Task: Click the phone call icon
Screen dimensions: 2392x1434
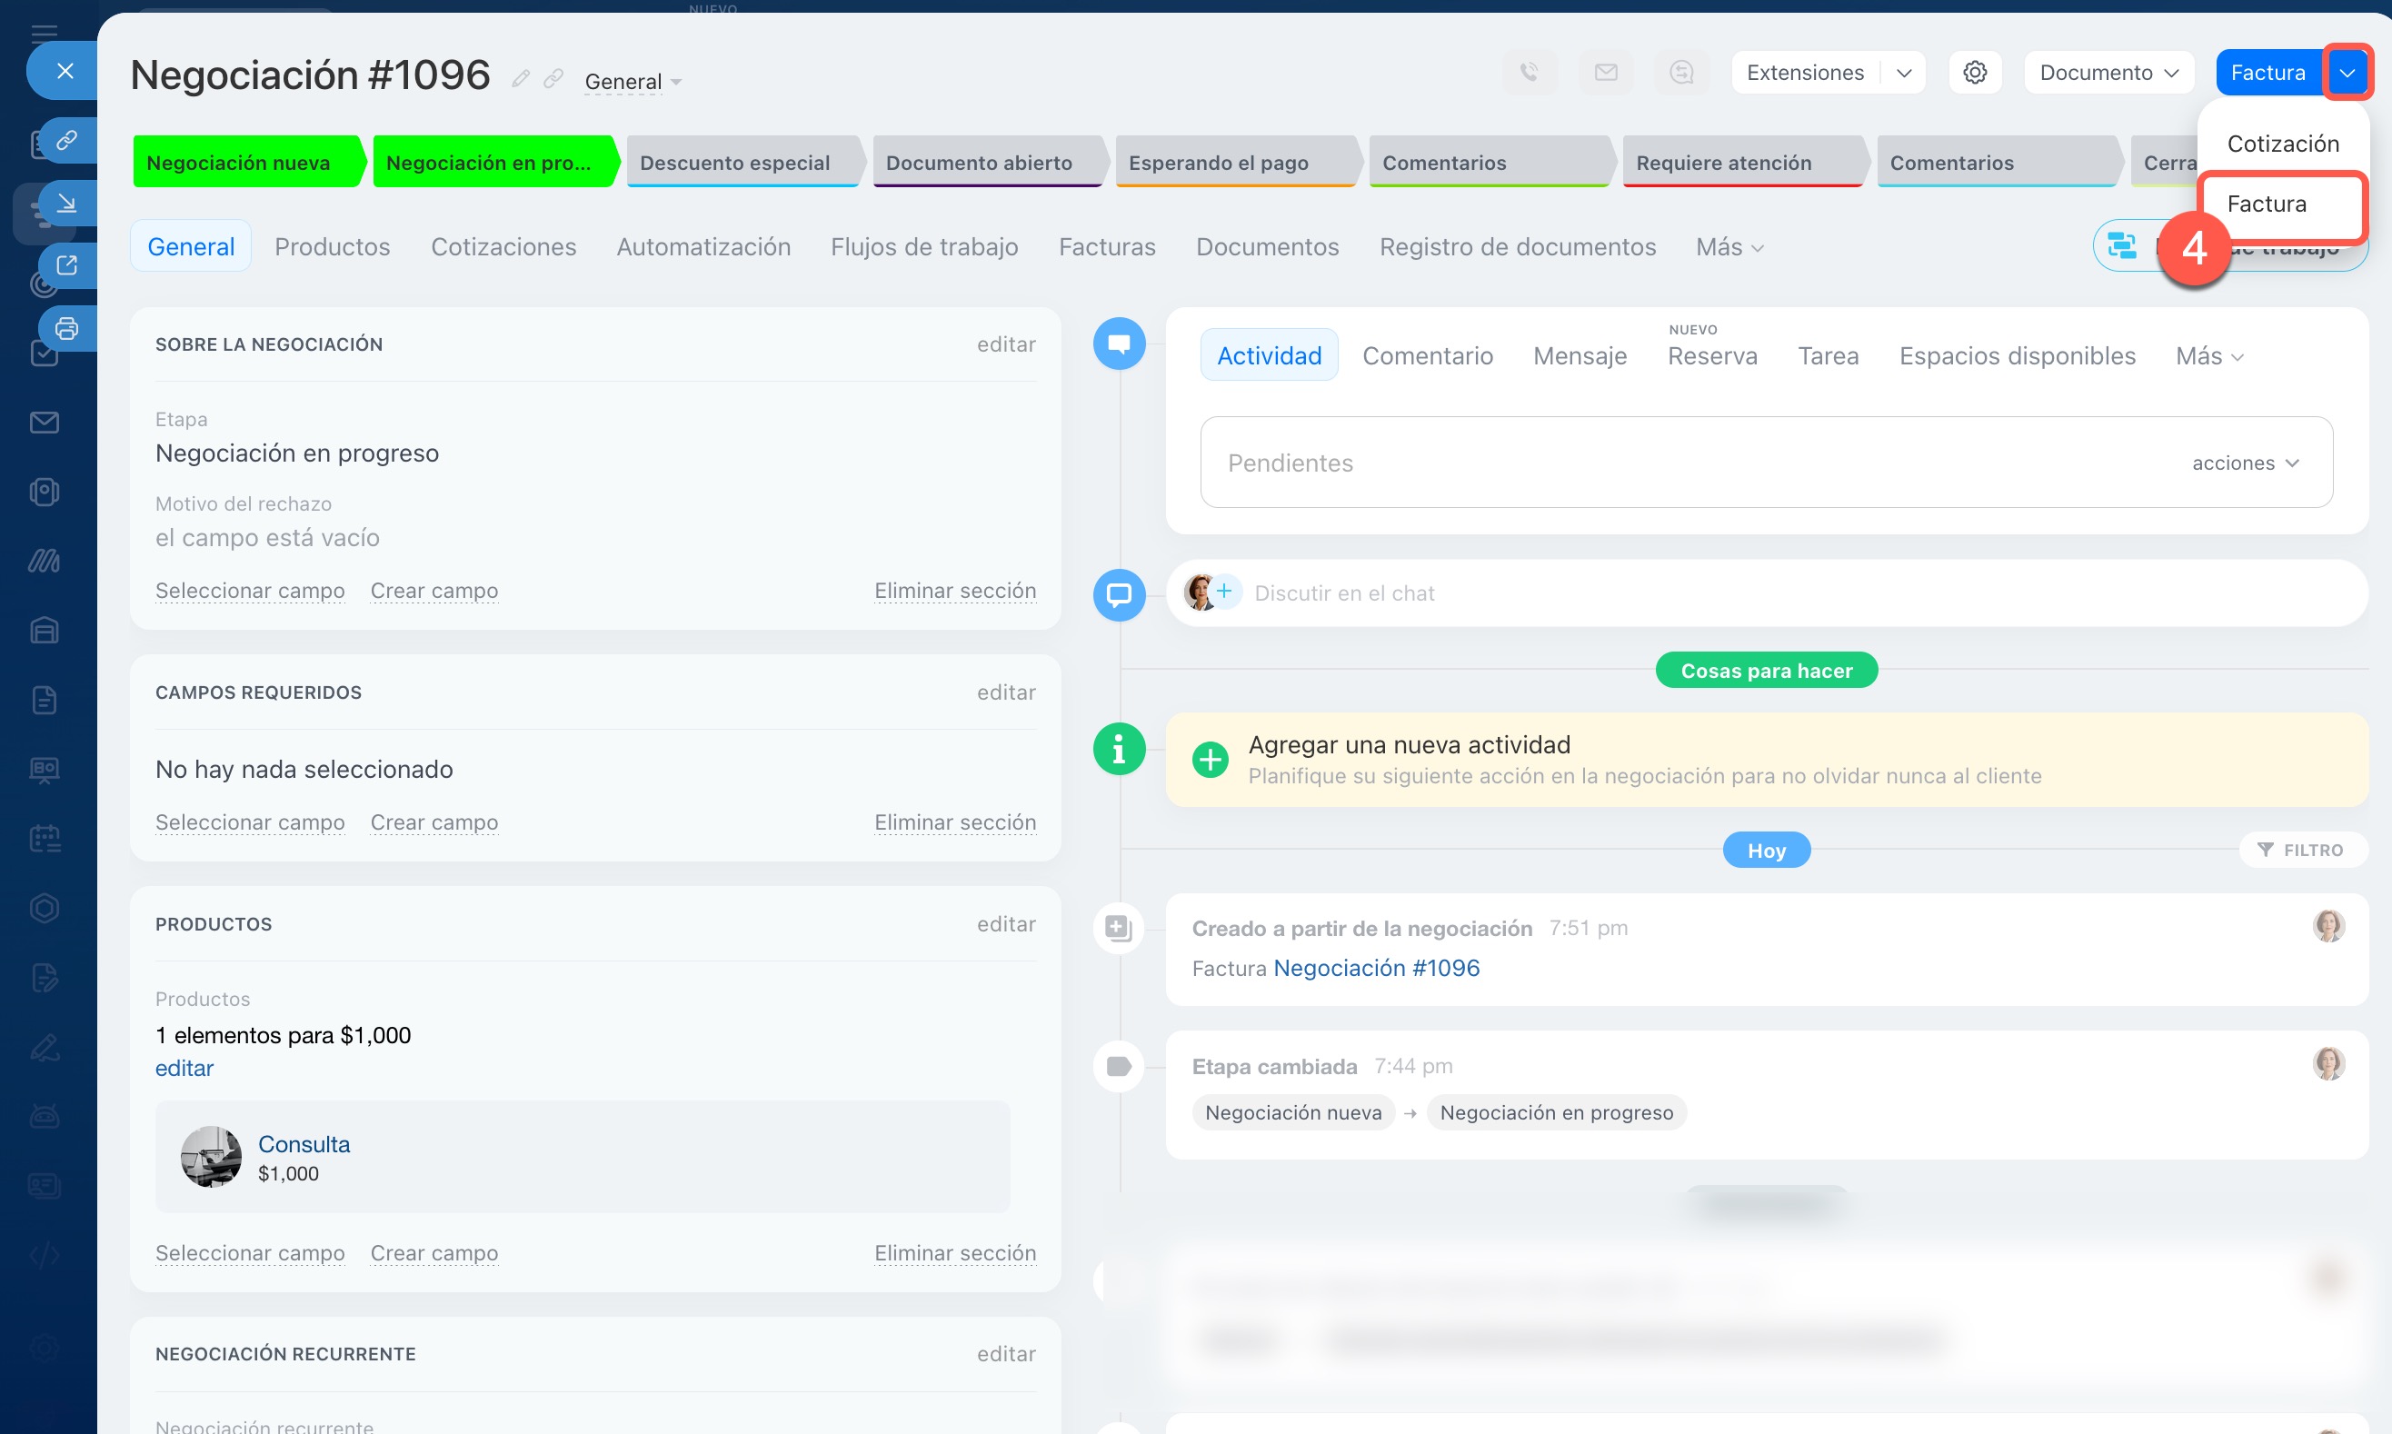Action: coord(1529,73)
